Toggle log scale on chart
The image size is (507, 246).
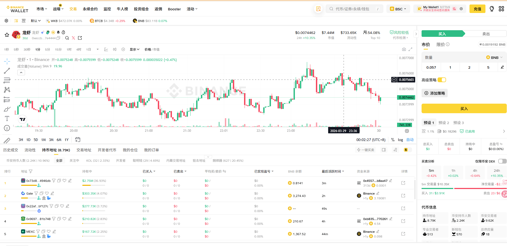click(x=401, y=140)
